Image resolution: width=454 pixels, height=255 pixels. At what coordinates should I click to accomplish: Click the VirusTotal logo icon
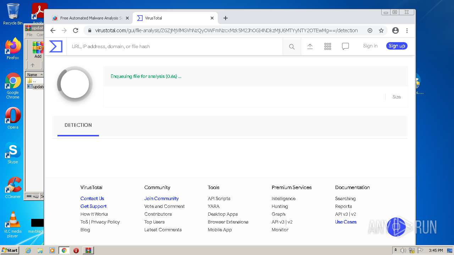point(56,46)
